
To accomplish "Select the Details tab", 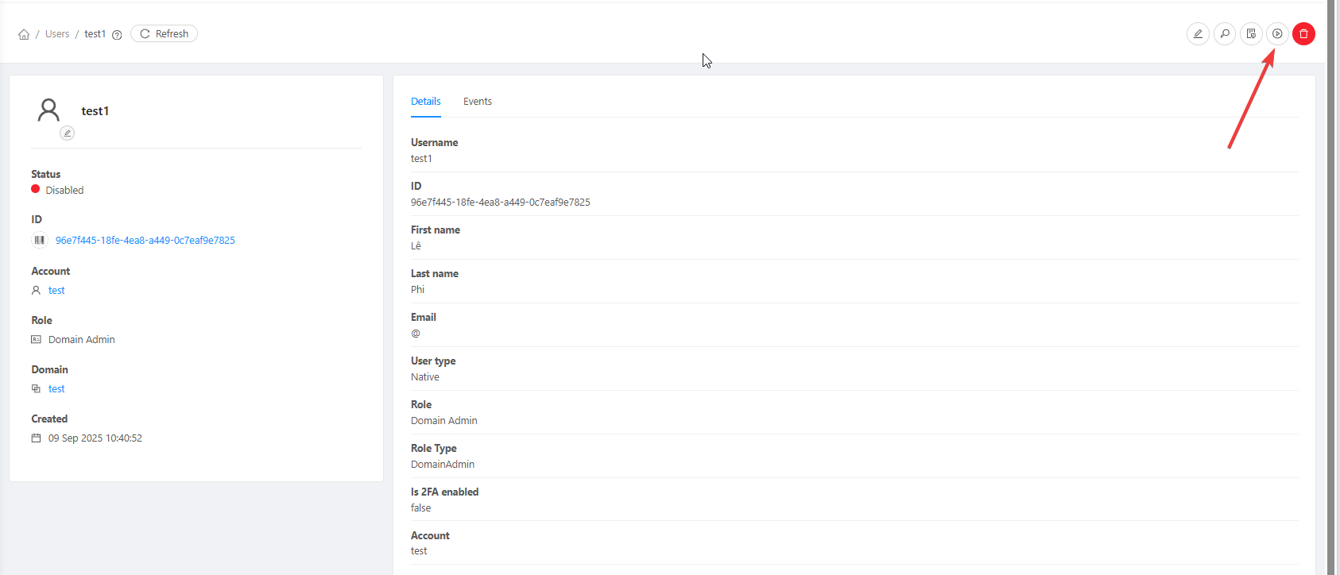I will pos(425,102).
